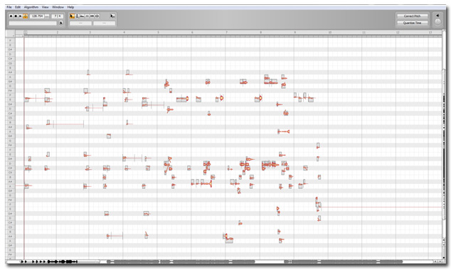Toggle the metronome icon
451x270 pixels.
[61, 23]
